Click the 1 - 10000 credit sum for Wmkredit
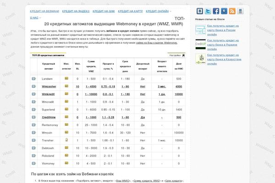This screenshot has height=183, width=275. [x=91, y=94]
